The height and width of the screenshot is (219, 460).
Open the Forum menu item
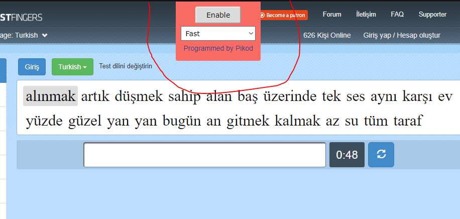click(332, 14)
